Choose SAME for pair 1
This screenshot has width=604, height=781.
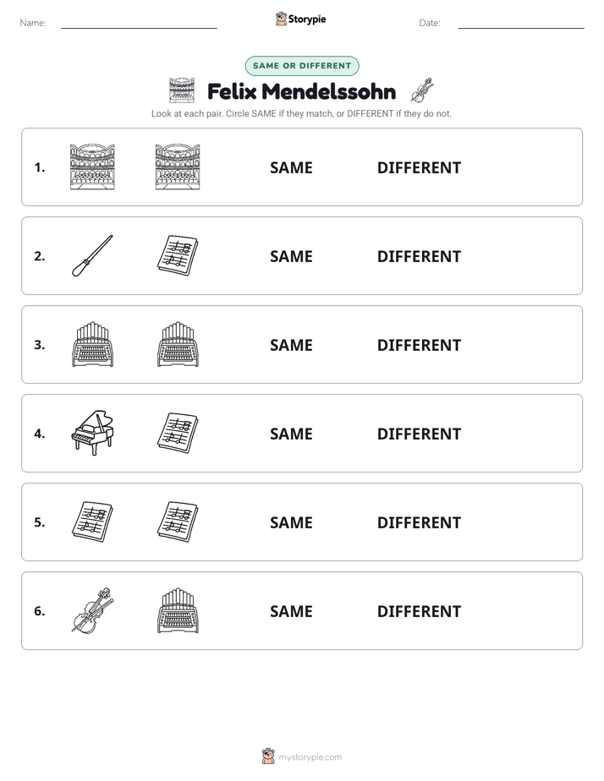coord(291,167)
